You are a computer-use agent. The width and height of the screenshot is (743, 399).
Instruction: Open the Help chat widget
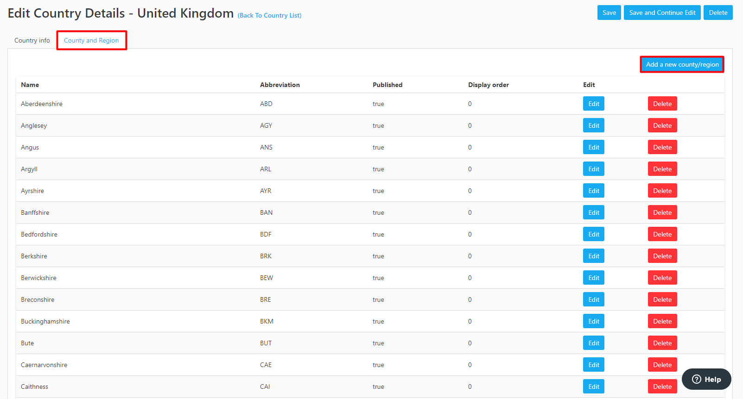pyautogui.click(x=706, y=379)
